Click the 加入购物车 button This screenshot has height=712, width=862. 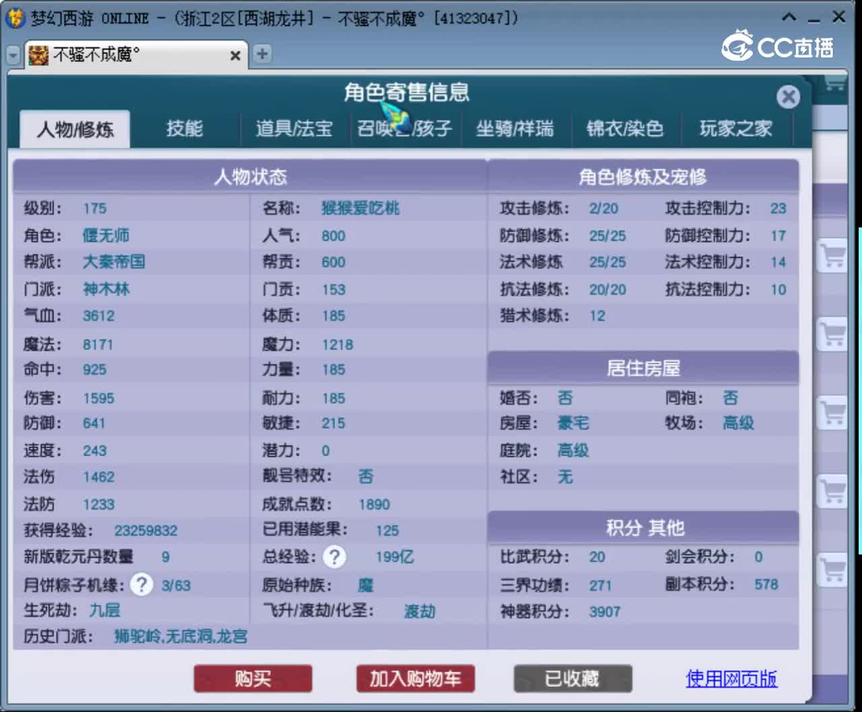click(x=416, y=678)
